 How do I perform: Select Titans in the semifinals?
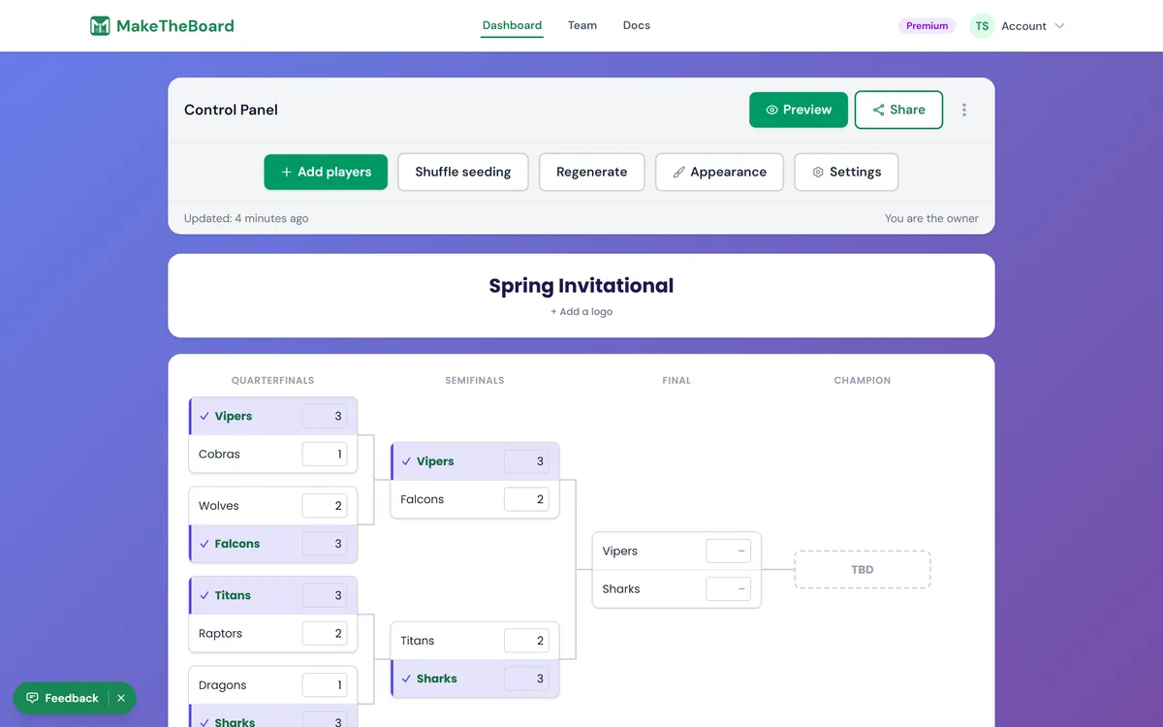point(475,641)
